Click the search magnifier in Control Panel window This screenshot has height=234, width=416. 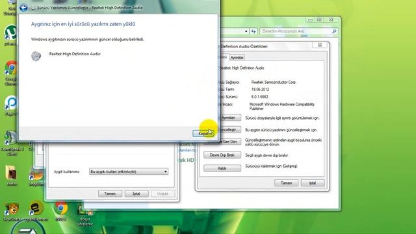point(334,31)
